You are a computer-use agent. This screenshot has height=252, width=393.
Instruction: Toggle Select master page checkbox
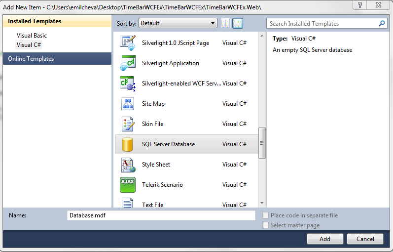tap(265, 225)
